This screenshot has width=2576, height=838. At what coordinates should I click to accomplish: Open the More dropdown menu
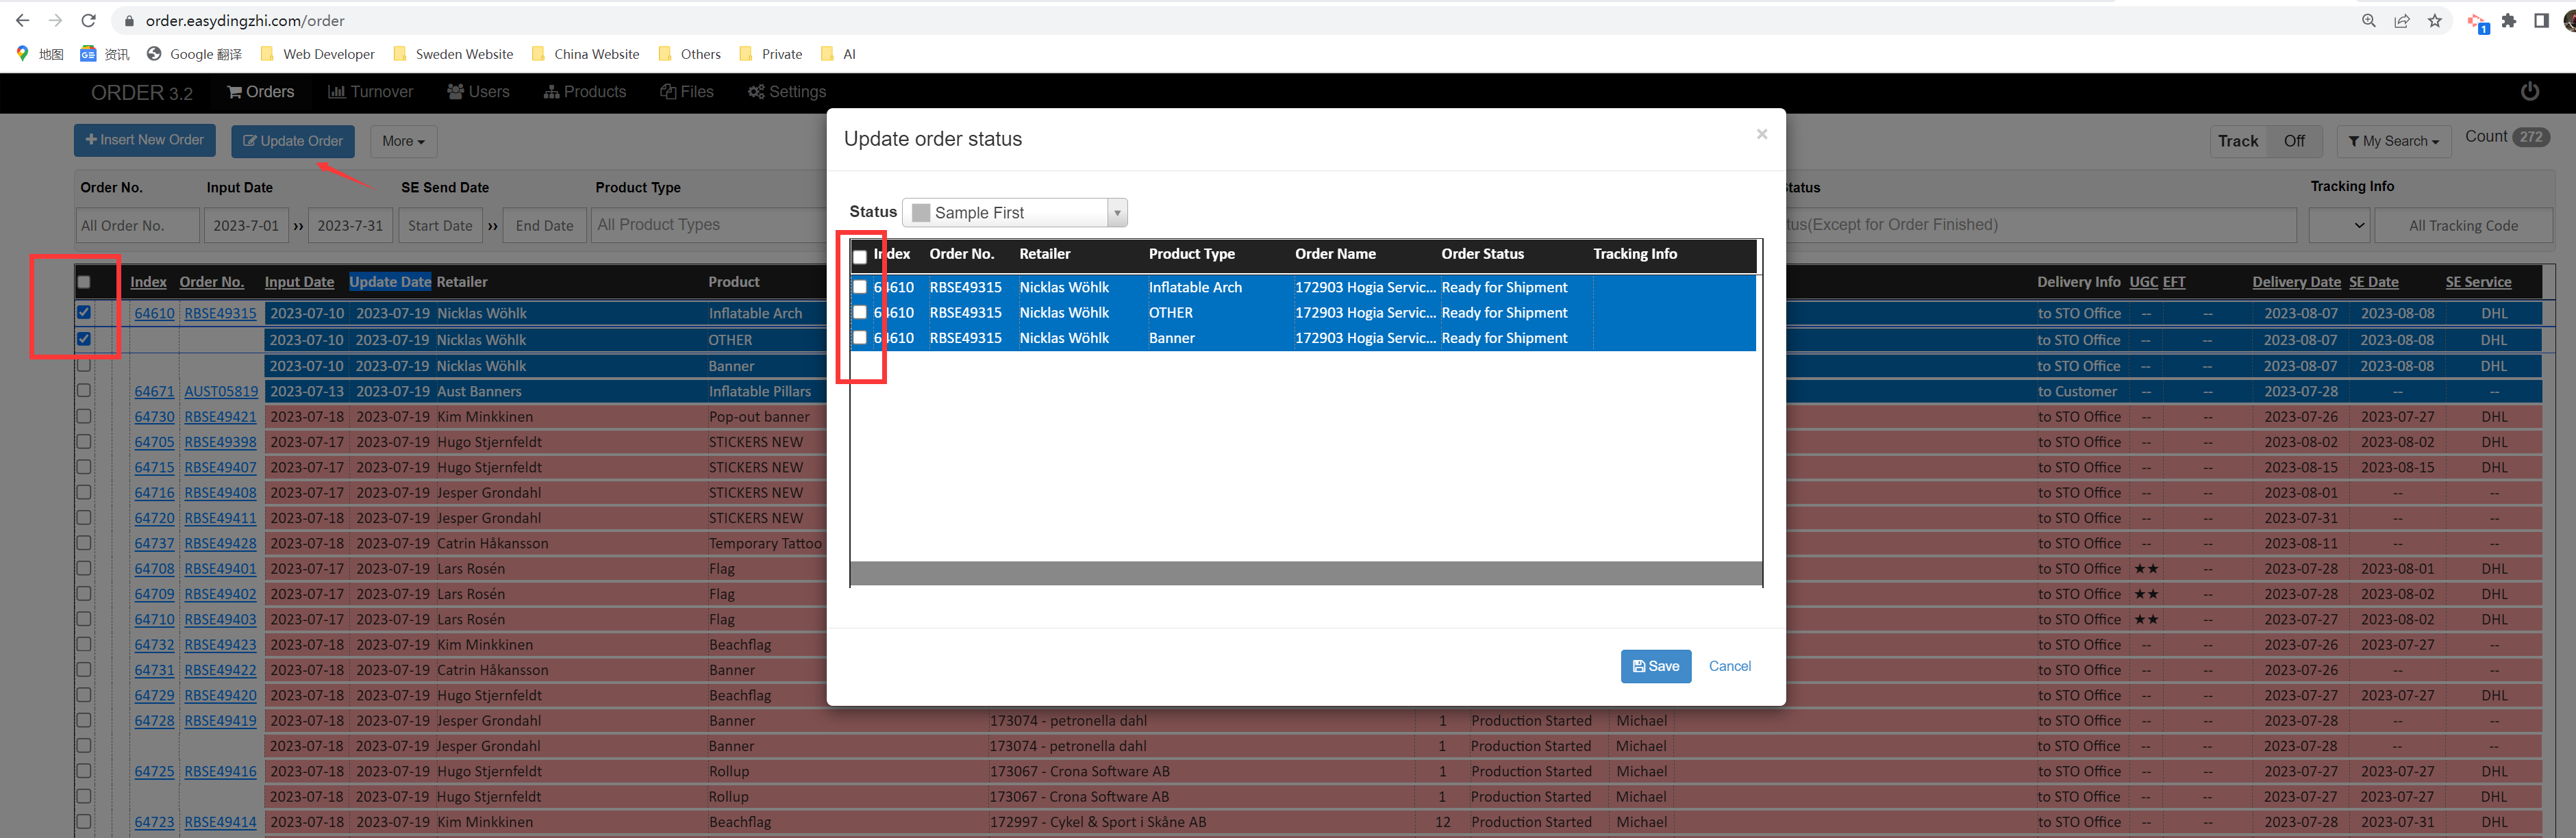403,141
